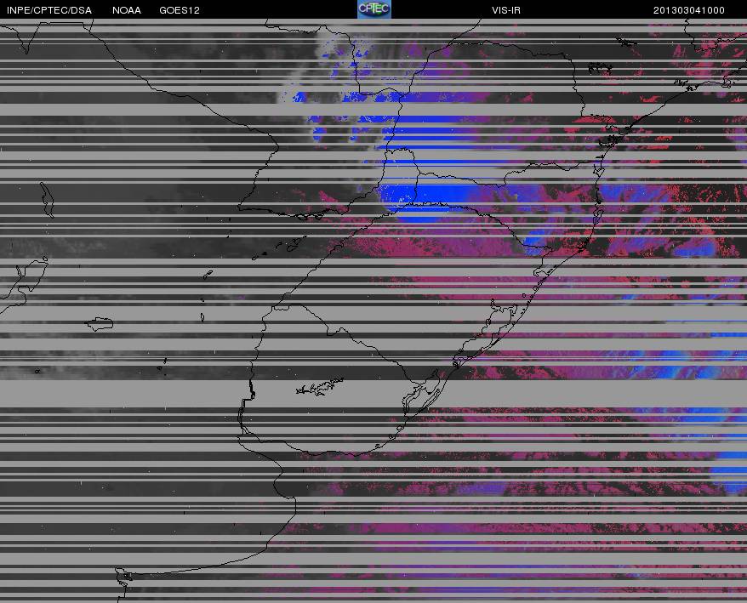747x603 pixels.
Task: Select the GOES12 satellite label
Action: (x=180, y=10)
